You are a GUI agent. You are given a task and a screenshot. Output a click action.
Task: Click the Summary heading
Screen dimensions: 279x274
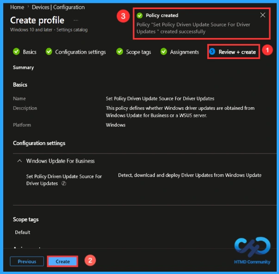tap(23, 67)
